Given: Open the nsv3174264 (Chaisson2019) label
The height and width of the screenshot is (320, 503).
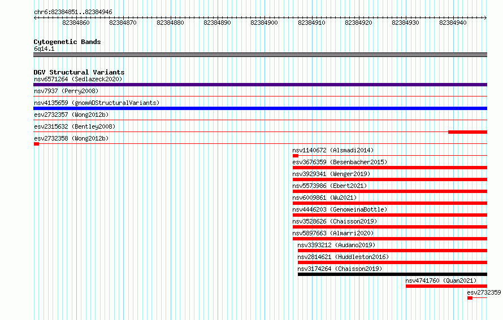Looking at the screenshot, I should pyautogui.click(x=340, y=269).
